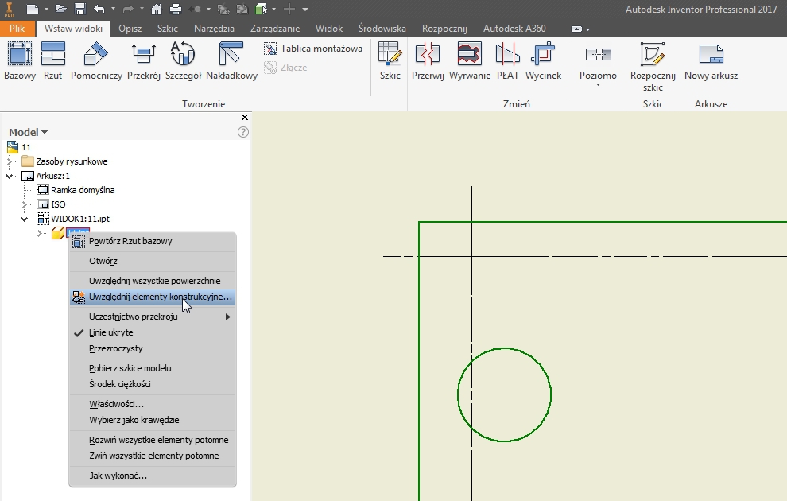Click the Nowy arkusz tool
Image resolution: width=787 pixels, height=501 pixels.
tap(711, 61)
